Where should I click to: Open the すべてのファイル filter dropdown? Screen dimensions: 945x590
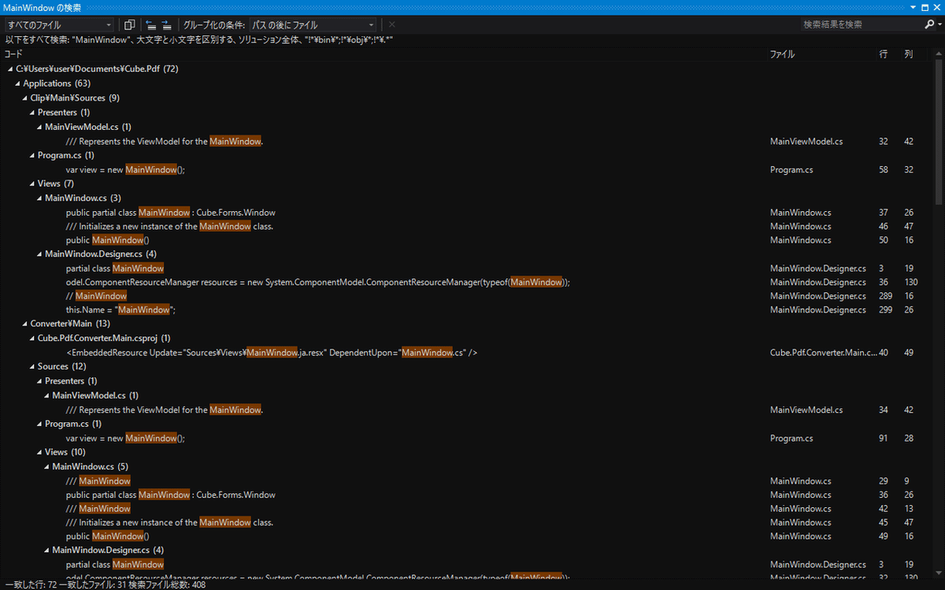pyautogui.click(x=59, y=24)
